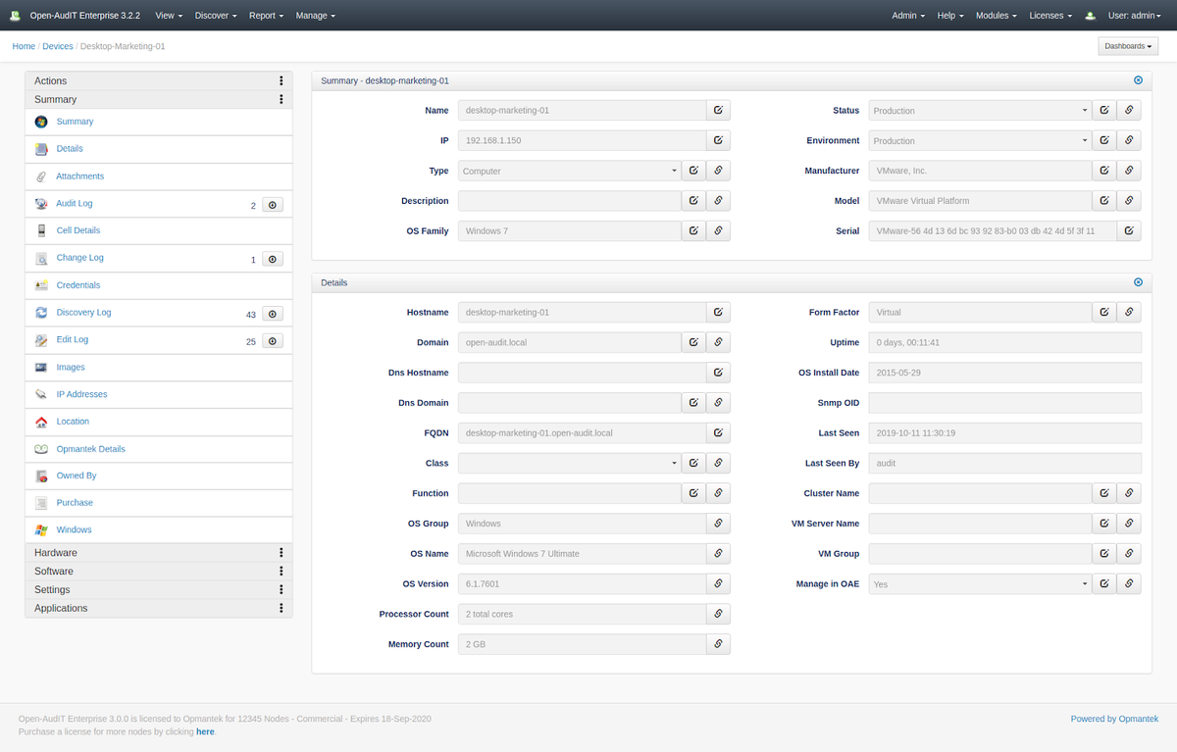1177x752 pixels.
Task: Open the Discover menu in the top bar
Action: [215, 16]
